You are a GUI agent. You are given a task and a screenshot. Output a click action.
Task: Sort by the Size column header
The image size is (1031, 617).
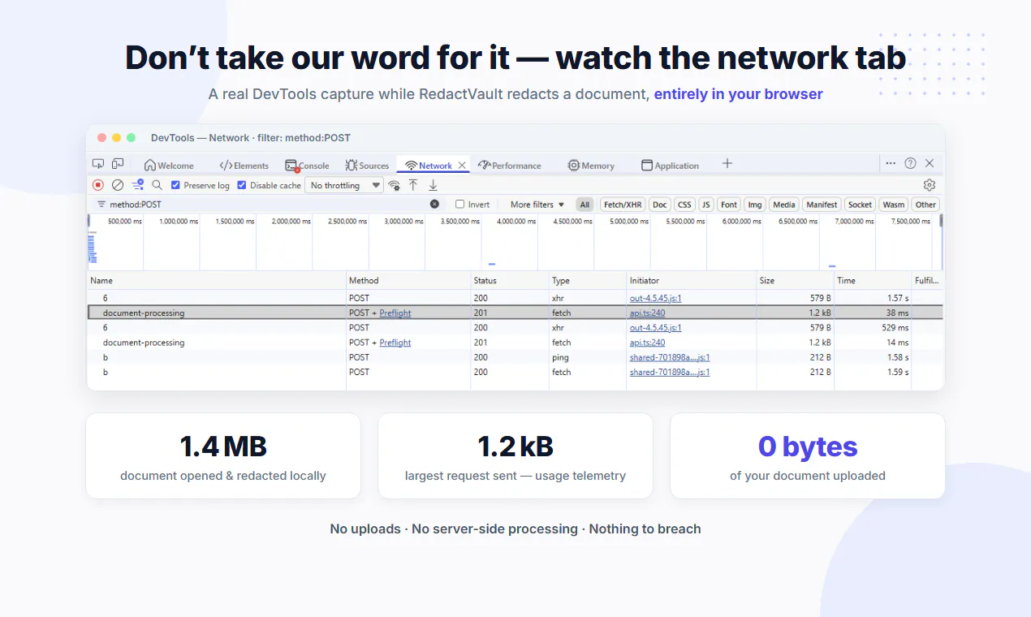click(795, 280)
